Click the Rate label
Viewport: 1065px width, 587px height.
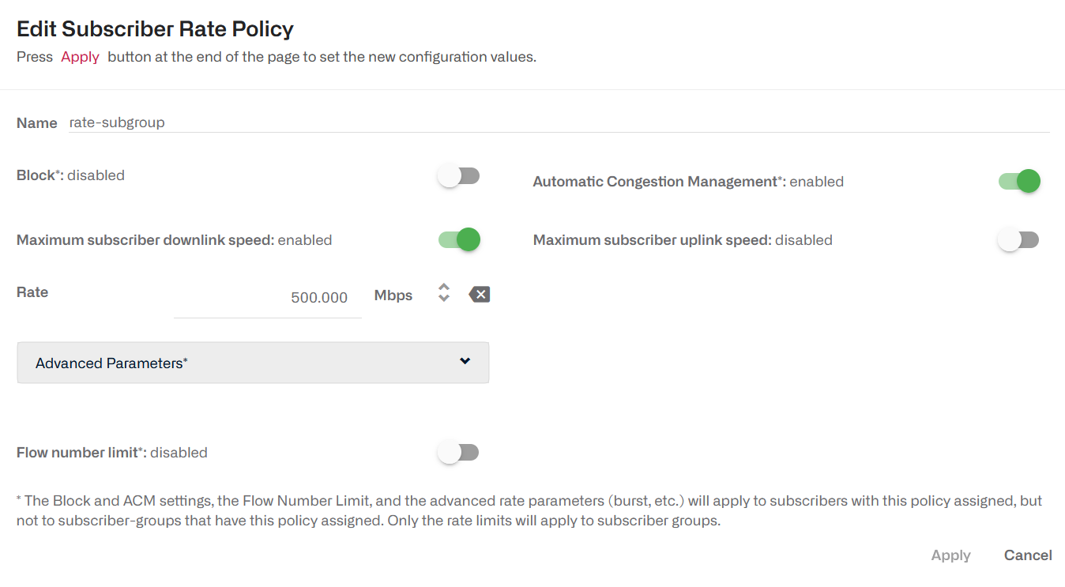coord(32,292)
